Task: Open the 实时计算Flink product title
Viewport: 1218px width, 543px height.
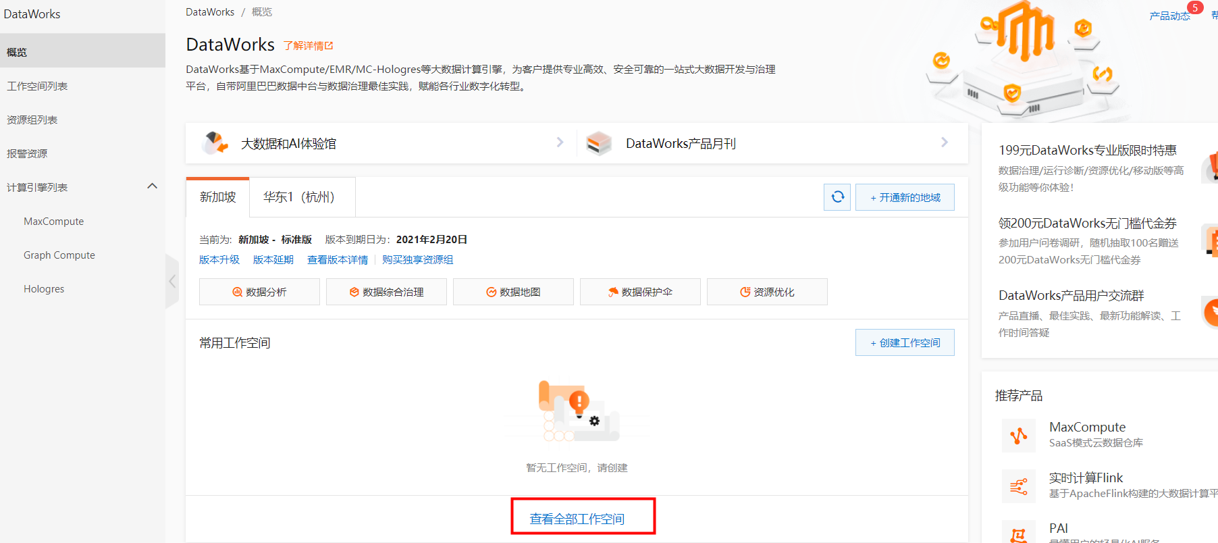Action: pos(1086,477)
